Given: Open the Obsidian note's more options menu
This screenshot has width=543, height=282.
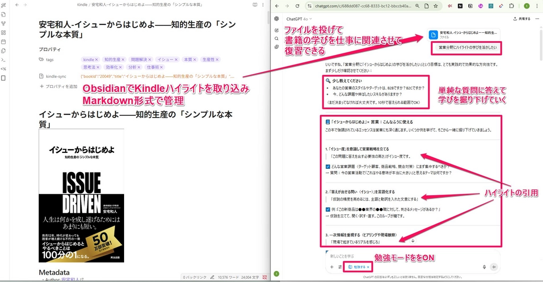Looking at the screenshot, I should point(263,5).
